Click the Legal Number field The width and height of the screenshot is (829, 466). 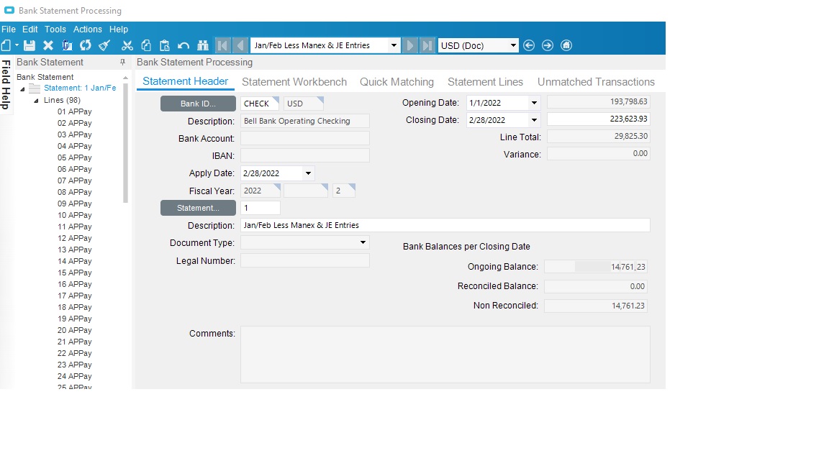[x=304, y=260]
